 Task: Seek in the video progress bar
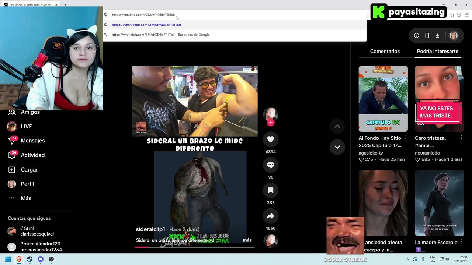pyautogui.click(x=195, y=247)
